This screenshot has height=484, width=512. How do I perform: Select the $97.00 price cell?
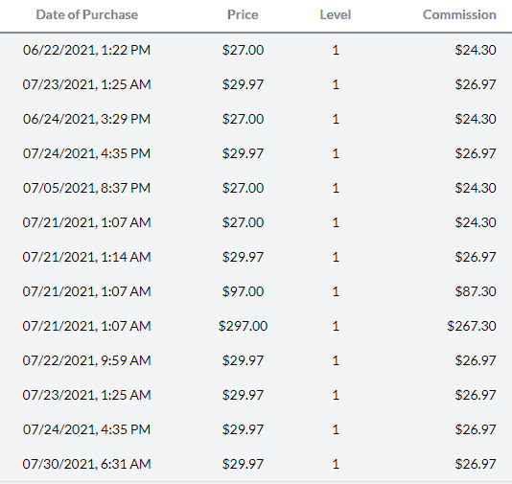(x=243, y=291)
